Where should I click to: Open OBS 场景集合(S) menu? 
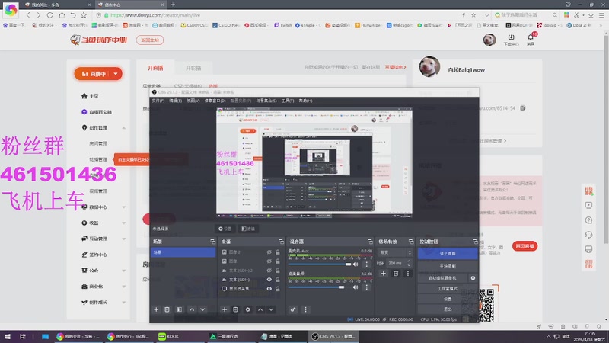click(x=266, y=101)
